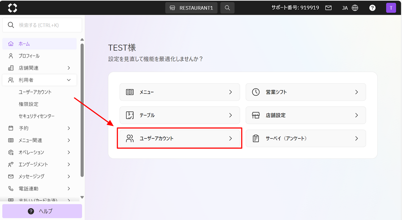Open ユーザーアカウント in sidebar submenu
Image resolution: width=402 pixels, height=220 pixels.
35,92
